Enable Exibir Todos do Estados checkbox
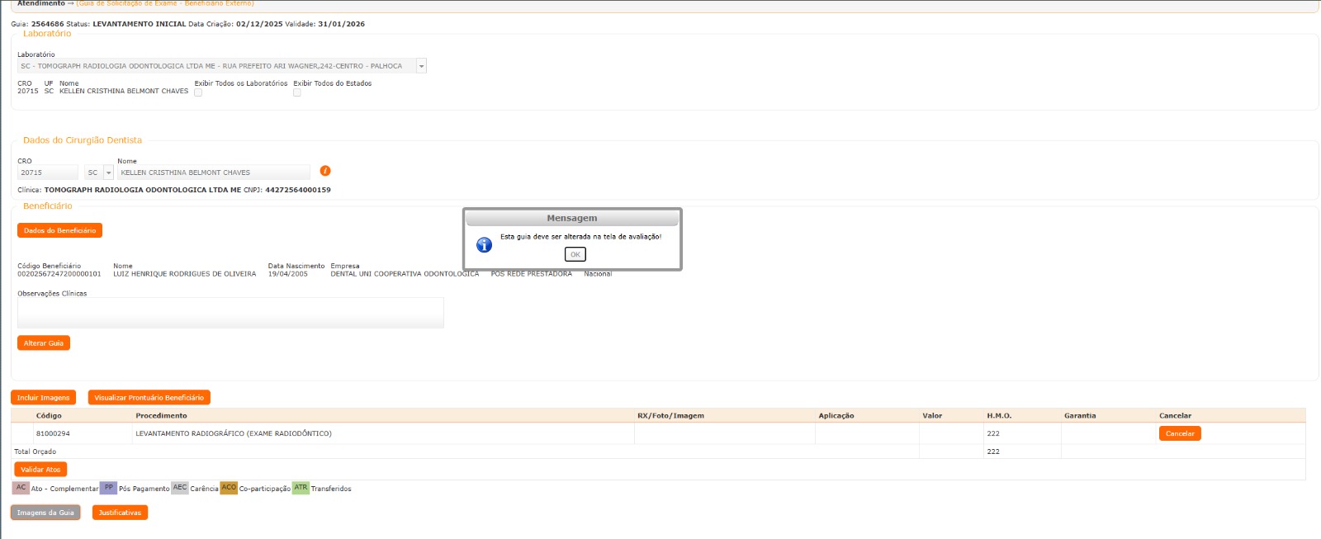 click(x=297, y=92)
